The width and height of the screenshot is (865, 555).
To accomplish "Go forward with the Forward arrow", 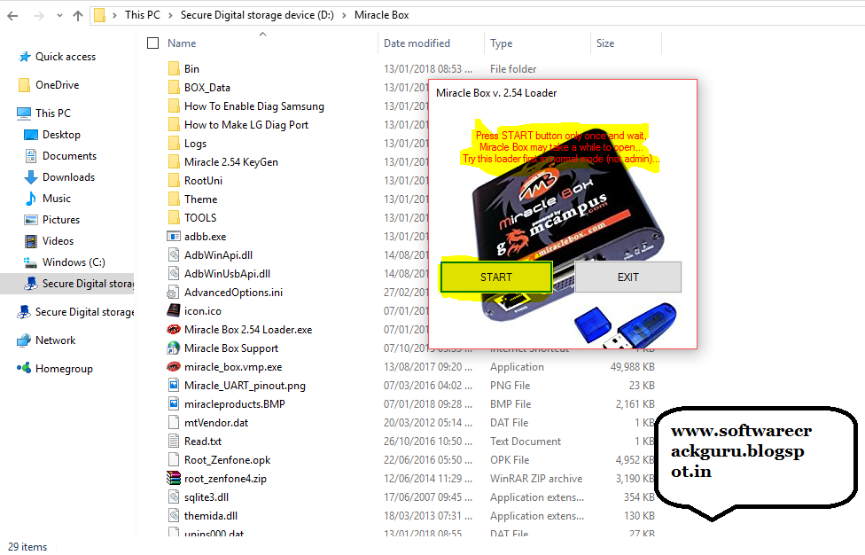I will click(39, 15).
